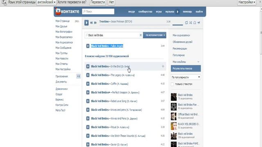Toggle repeat icon in audio player

pyautogui.click(x=187, y=22)
